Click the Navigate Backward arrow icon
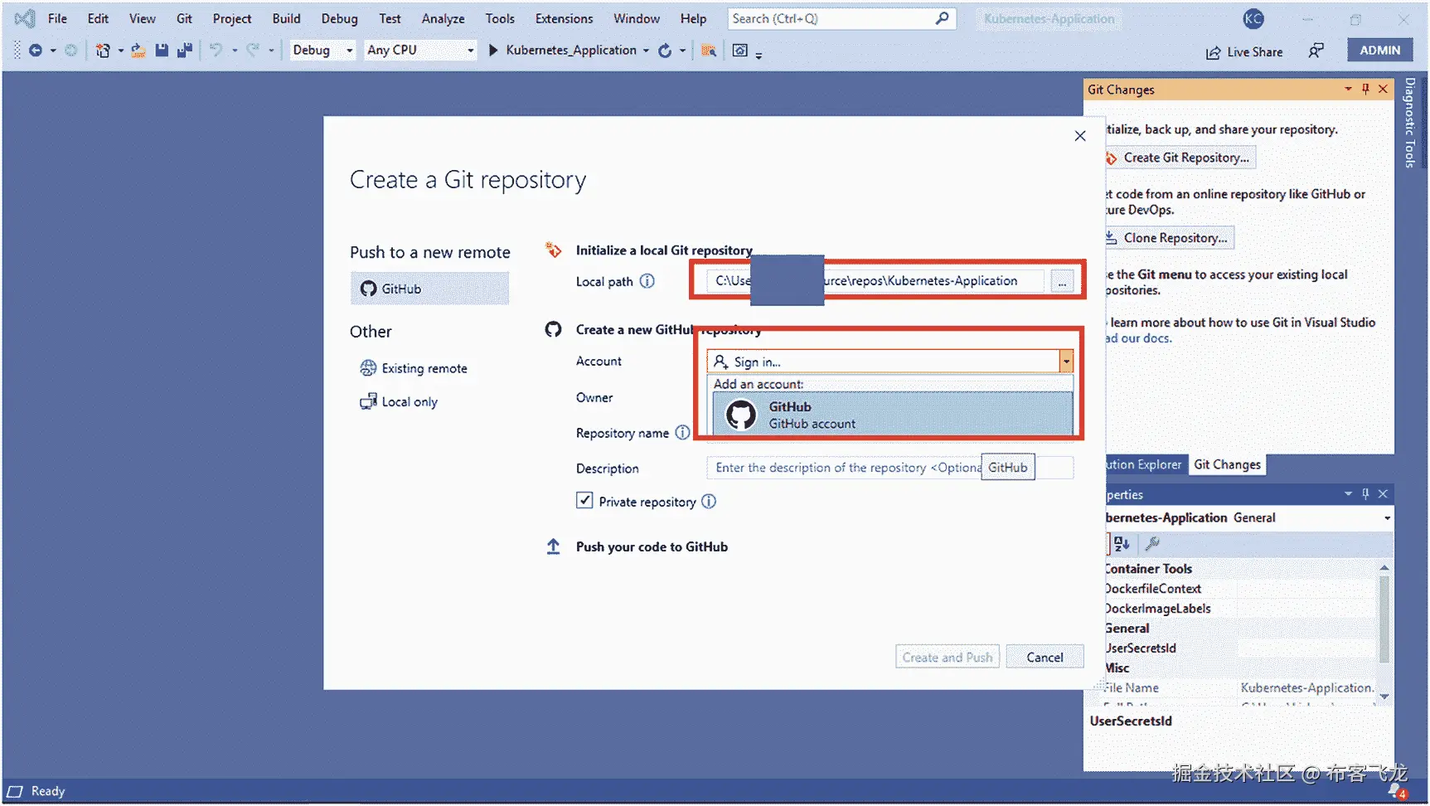1430x806 pixels. (x=36, y=51)
